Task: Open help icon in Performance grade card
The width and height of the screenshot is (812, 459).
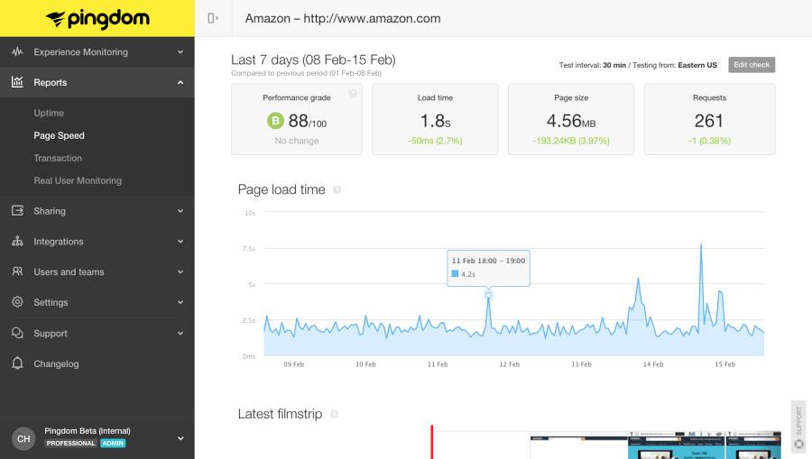Action: tap(353, 93)
